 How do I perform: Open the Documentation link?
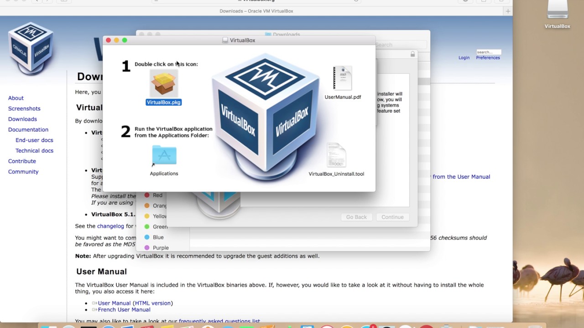pyautogui.click(x=28, y=129)
